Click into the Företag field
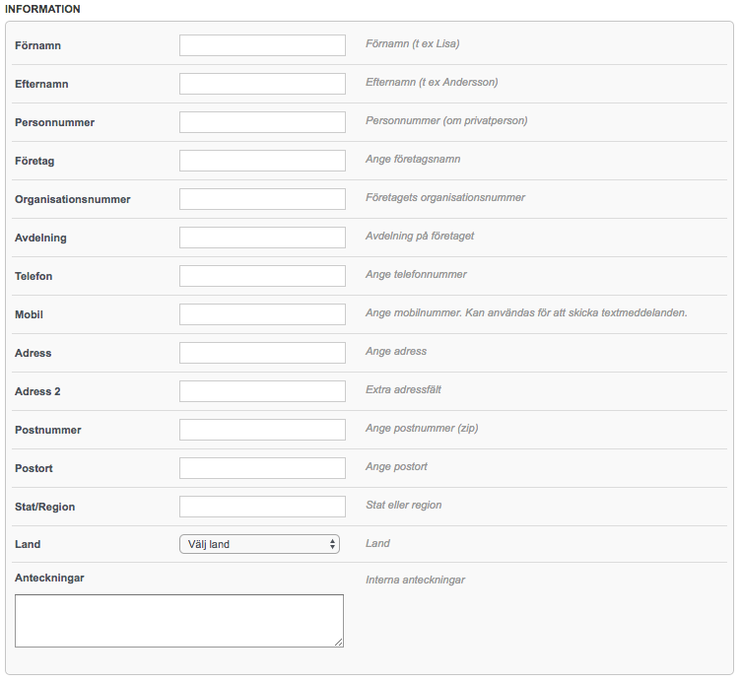The height and width of the screenshot is (683, 741). click(x=262, y=161)
